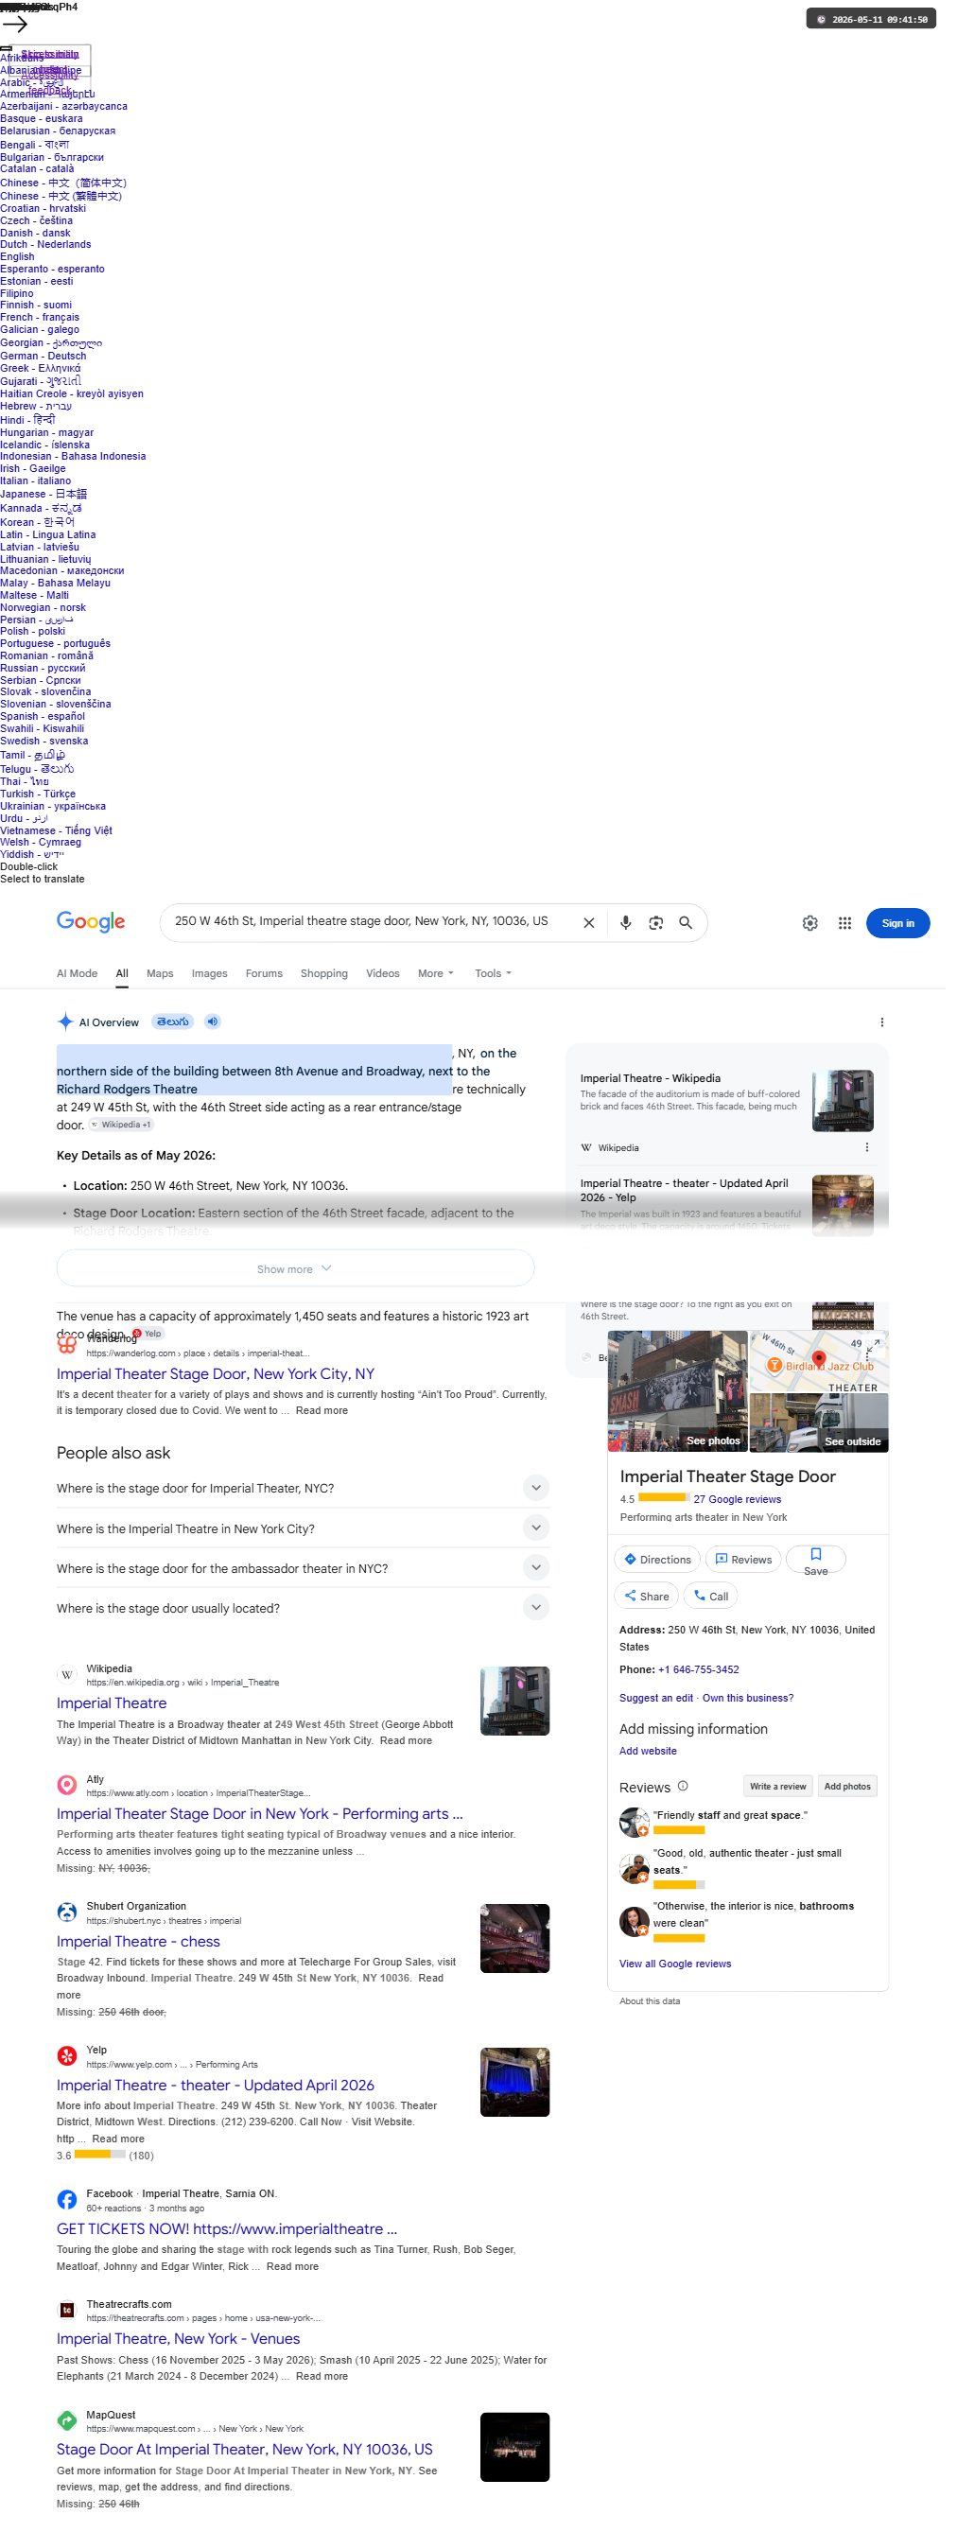Submit search with magnifying glass icon
957x2532 pixels.
[x=694, y=933]
